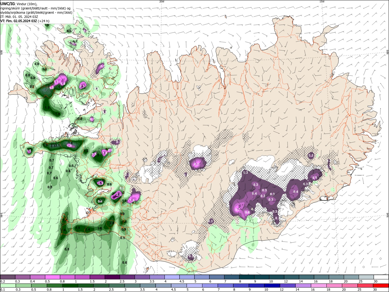The height and width of the screenshot is (292, 389).
Task: Click the '1.6' precipitation value on the map
Action: tap(63, 84)
